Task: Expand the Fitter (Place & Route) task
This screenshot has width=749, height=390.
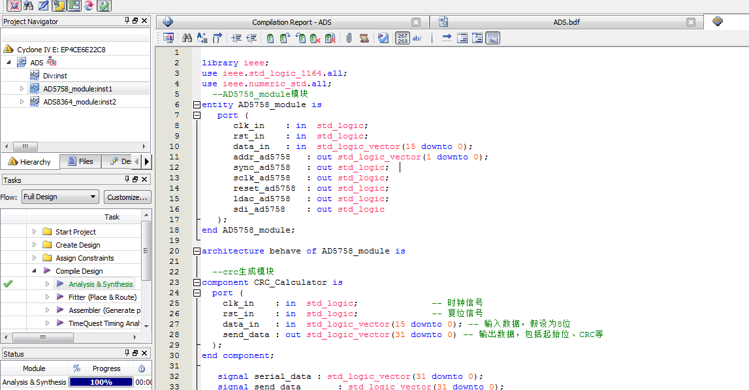Action: tap(48, 297)
